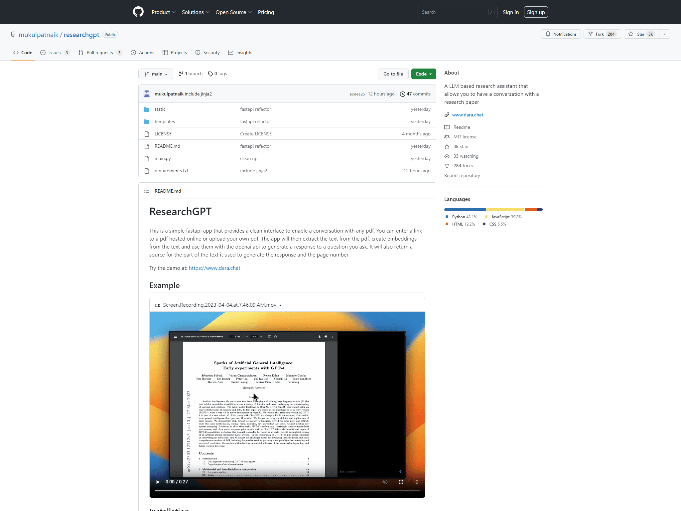Open the requirements.txt file
Screen dimensions: 681x511
171,171
